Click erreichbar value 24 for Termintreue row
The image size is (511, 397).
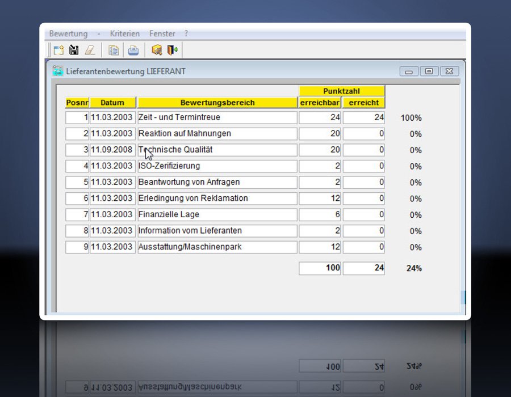point(320,117)
